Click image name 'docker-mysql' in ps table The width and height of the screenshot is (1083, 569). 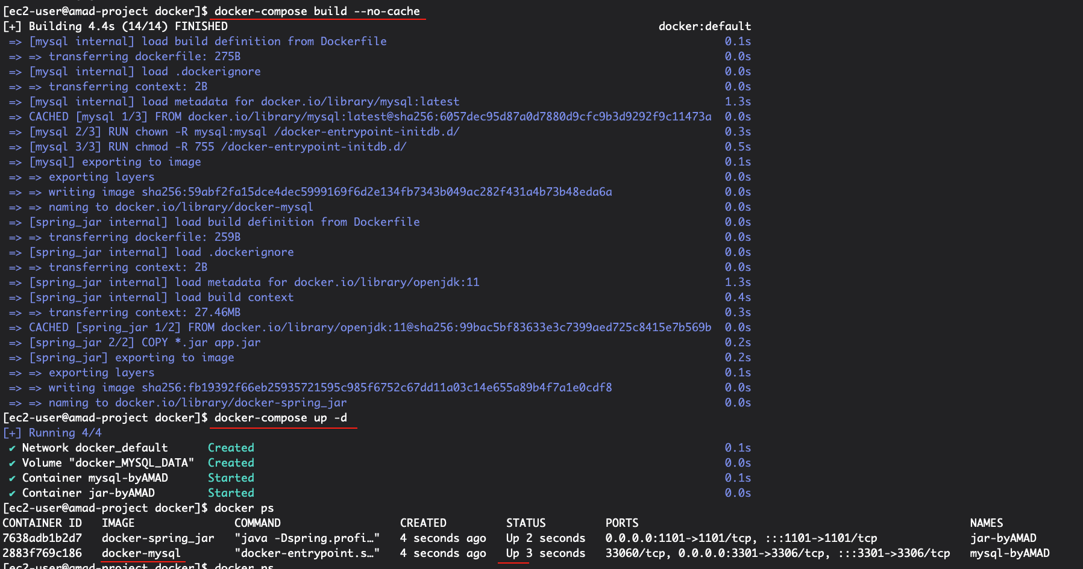click(x=141, y=553)
